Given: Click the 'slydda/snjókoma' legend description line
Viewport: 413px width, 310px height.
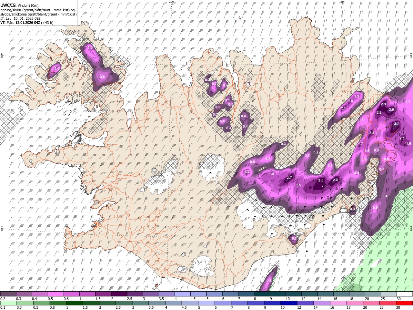Looking at the screenshot, I should point(38,14).
